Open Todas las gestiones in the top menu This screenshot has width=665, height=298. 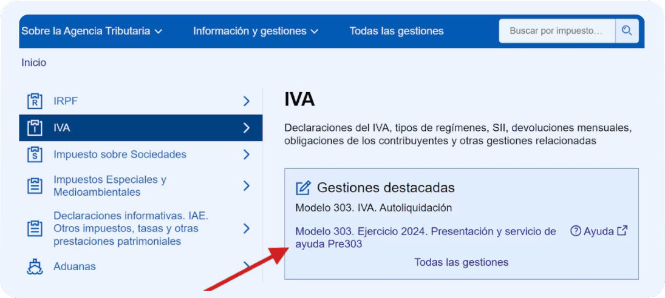point(397,31)
